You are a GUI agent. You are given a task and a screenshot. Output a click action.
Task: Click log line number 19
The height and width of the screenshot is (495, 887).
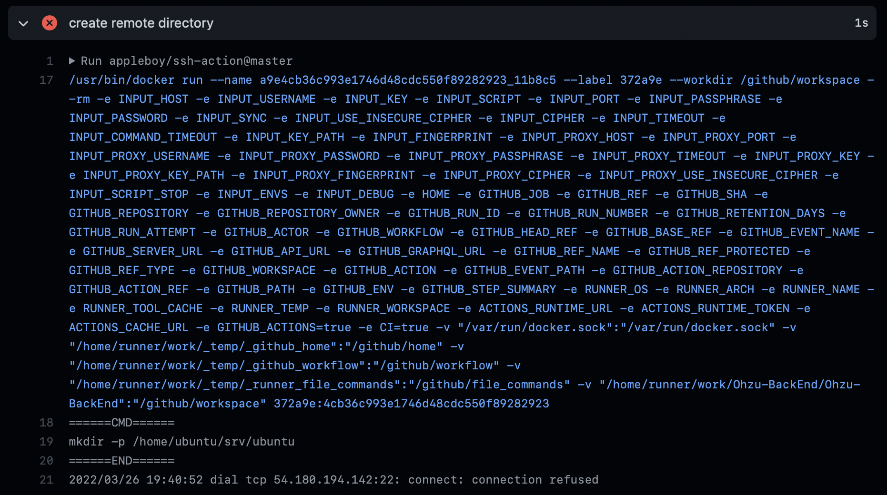point(46,442)
